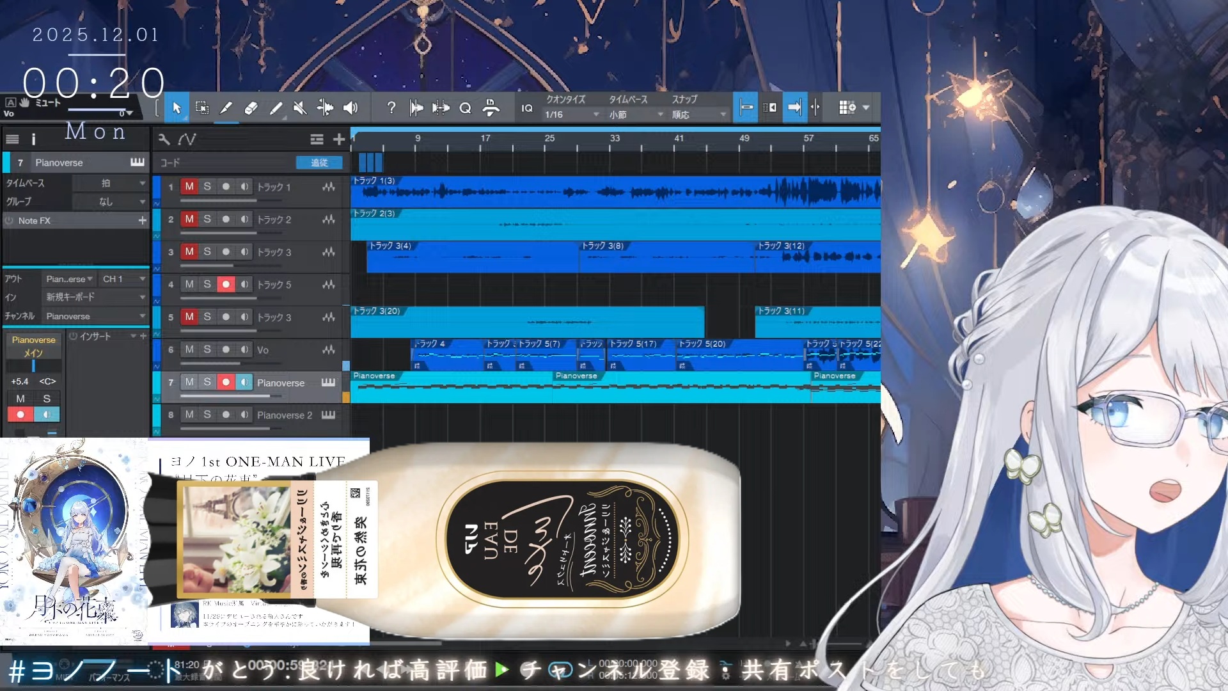Click the 追従 follow chord button
The image size is (1228, 691).
[319, 163]
